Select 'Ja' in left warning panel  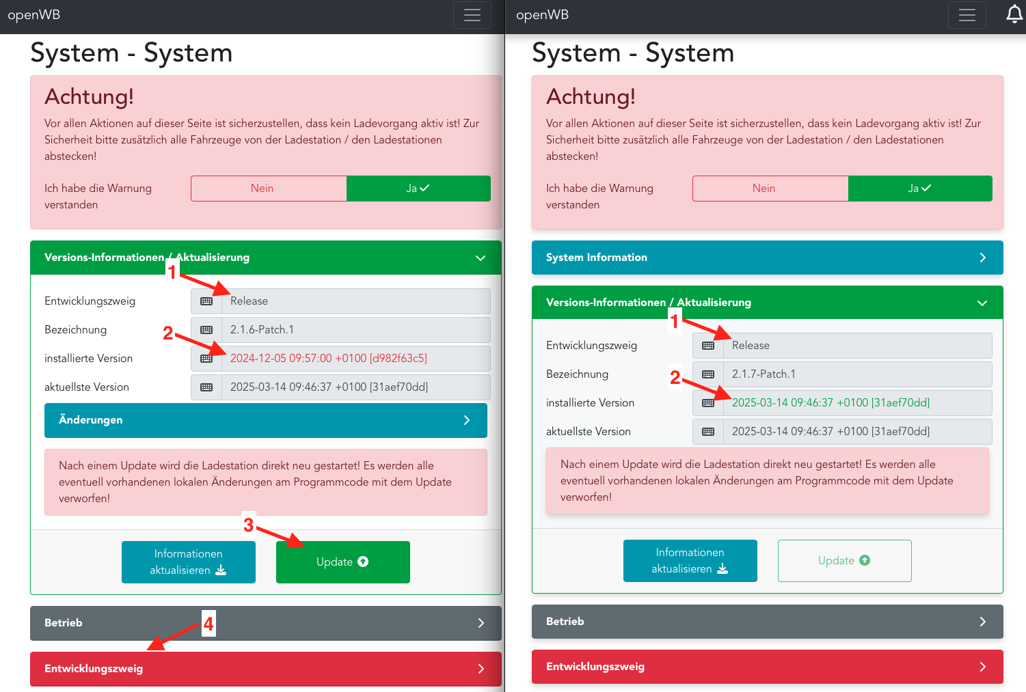coord(418,189)
